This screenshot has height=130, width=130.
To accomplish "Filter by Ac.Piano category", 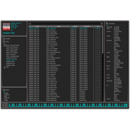I will click(116, 28).
